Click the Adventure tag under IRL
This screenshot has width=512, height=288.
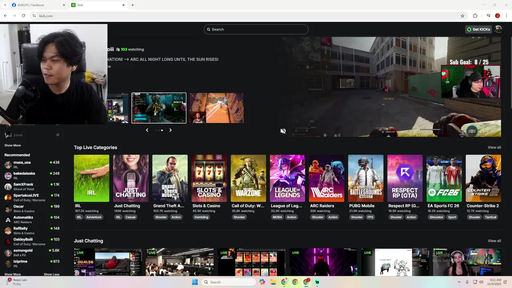point(94,217)
